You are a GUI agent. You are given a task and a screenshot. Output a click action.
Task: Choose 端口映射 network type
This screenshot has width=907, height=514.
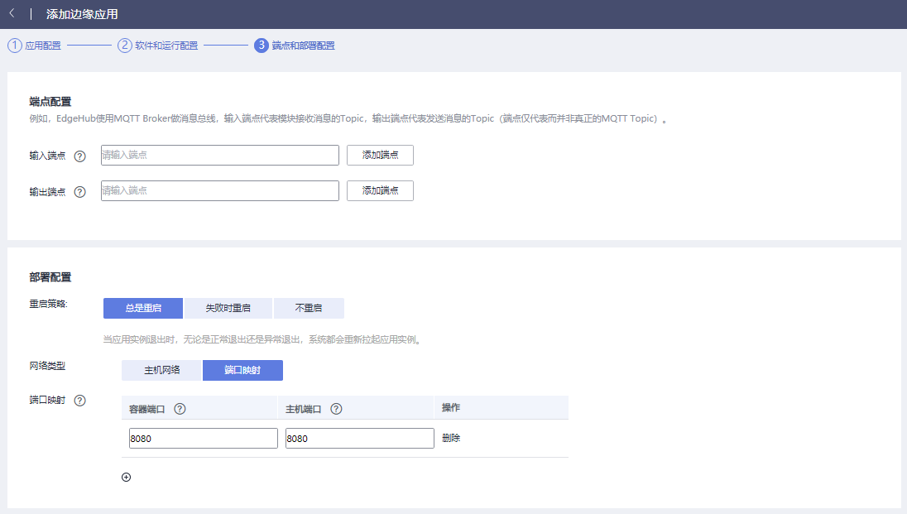[242, 370]
